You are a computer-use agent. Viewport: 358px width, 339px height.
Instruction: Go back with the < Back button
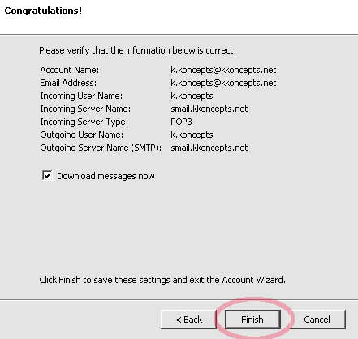point(188,320)
